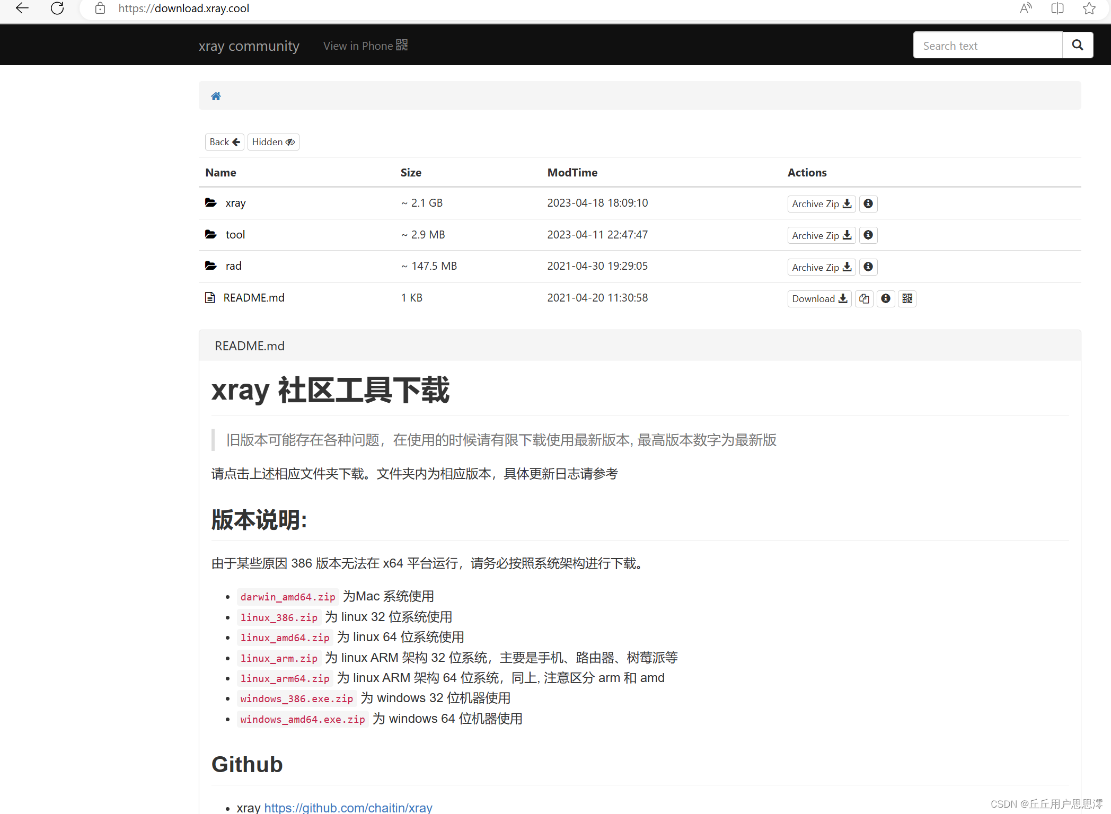The width and height of the screenshot is (1111, 814).
Task: Open the xray folder icon
Action: pos(211,202)
